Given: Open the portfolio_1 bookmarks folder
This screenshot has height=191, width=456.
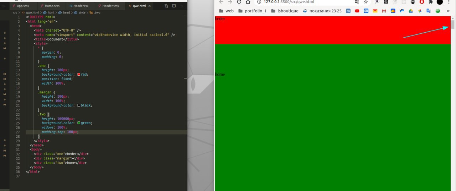Looking at the screenshot, I should pyautogui.click(x=252, y=11).
